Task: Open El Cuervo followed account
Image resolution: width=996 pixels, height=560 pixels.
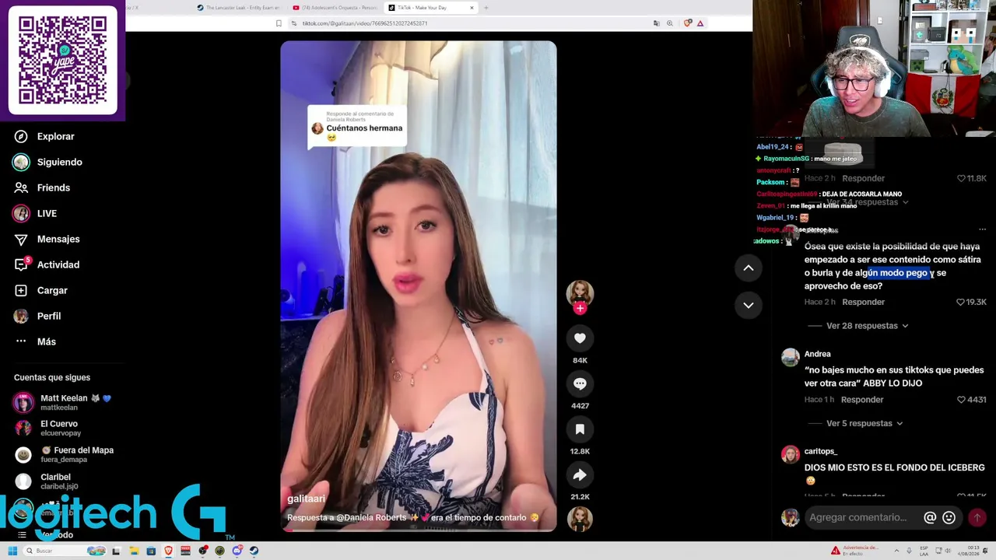Action: point(47,428)
